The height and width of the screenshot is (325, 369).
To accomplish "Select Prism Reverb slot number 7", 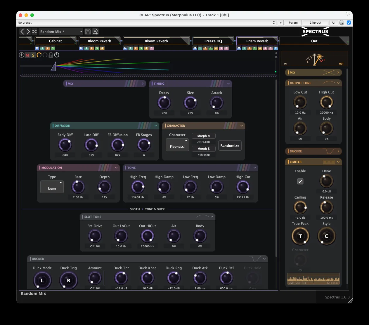I will point(276,48).
